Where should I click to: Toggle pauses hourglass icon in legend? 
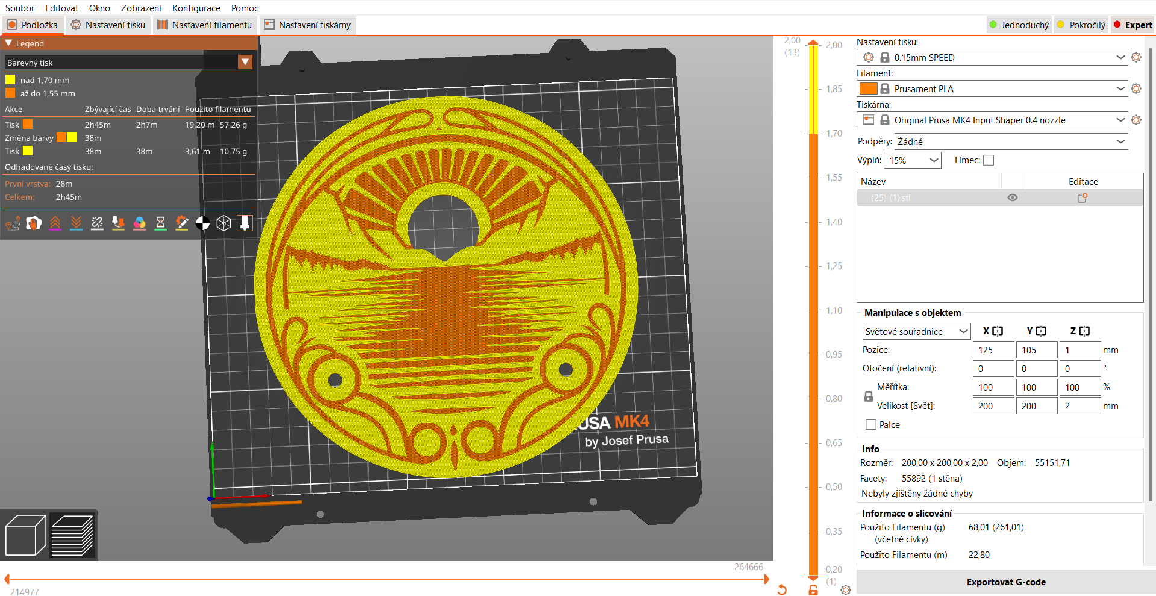[160, 223]
